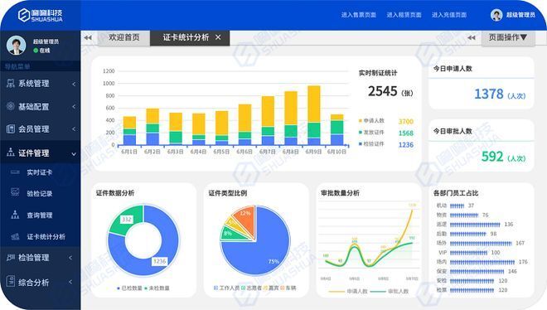Screen dimensions: 547x310
Task: Close the 证卡统计分析 tab
Action: click(218, 37)
